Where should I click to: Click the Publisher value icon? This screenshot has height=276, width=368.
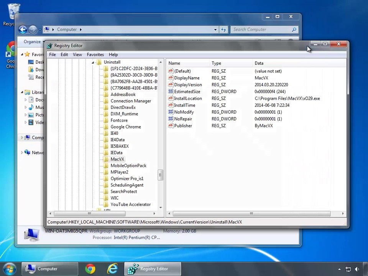171,125
